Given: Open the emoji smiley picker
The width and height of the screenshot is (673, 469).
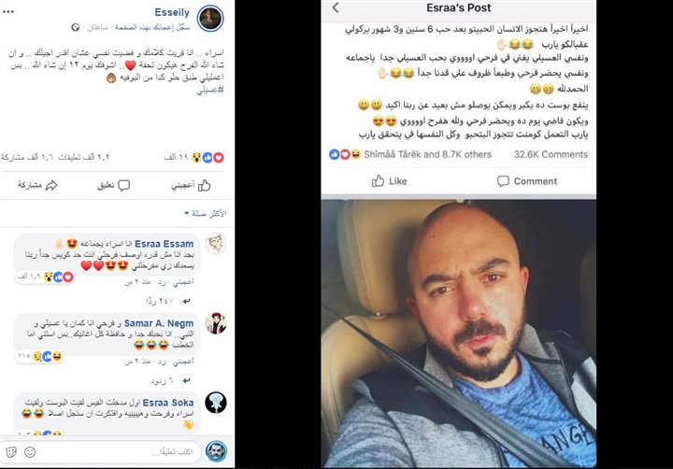Looking at the screenshot, I should 30,452.
